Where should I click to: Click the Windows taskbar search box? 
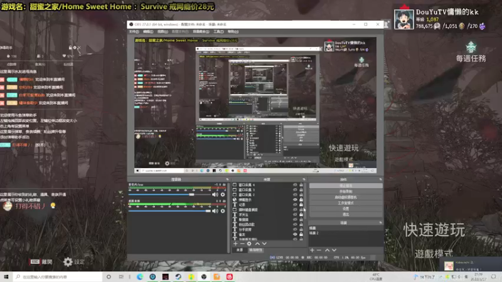click(58, 276)
